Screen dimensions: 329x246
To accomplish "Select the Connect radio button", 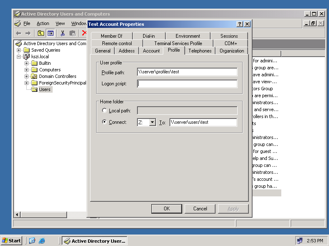I will pyautogui.click(x=104, y=121).
